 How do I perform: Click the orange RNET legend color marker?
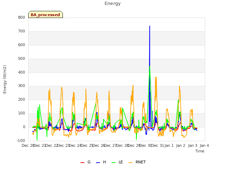130,163
